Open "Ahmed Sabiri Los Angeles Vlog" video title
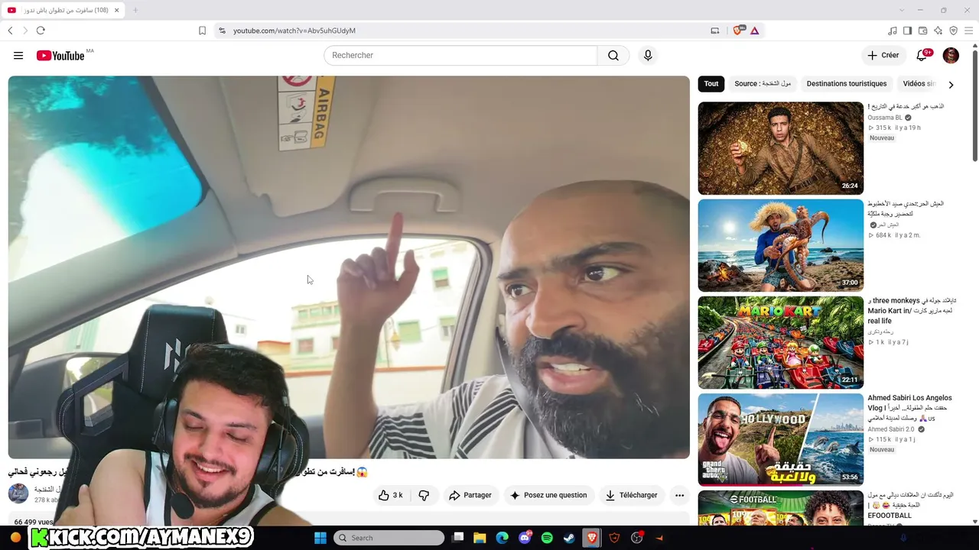This screenshot has width=979, height=550. 909,408
